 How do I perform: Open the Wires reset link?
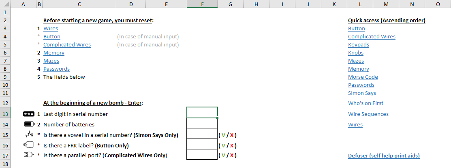(x=51, y=29)
